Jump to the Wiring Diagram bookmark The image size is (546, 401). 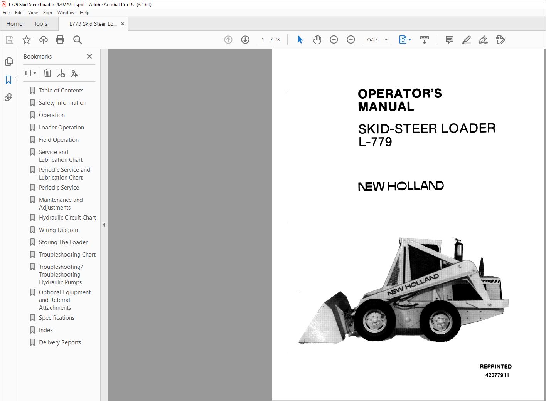[59, 230]
